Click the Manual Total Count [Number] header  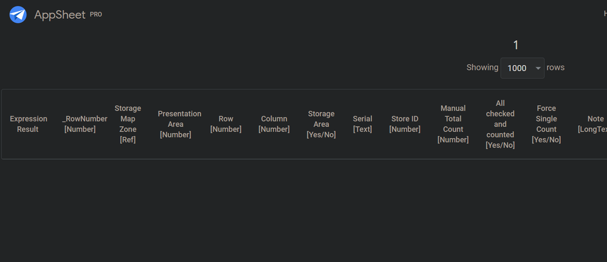coord(453,124)
